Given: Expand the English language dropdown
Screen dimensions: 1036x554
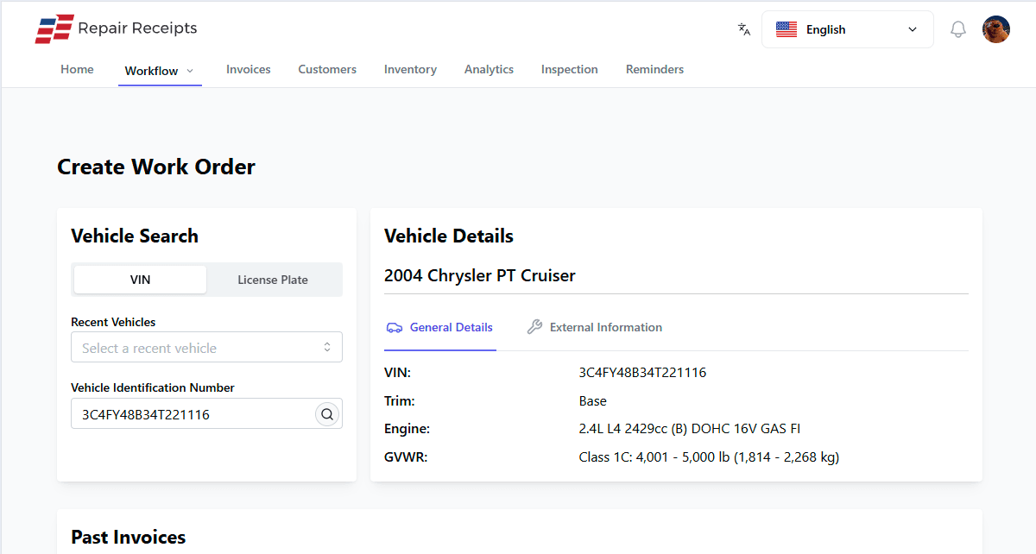Looking at the screenshot, I should (x=847, y=29).
